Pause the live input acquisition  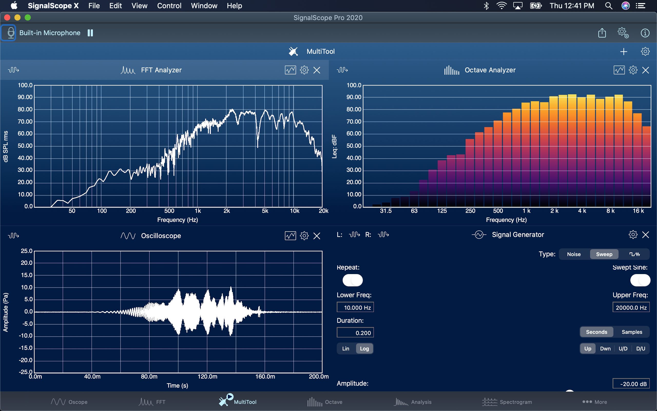click(90, 33)
